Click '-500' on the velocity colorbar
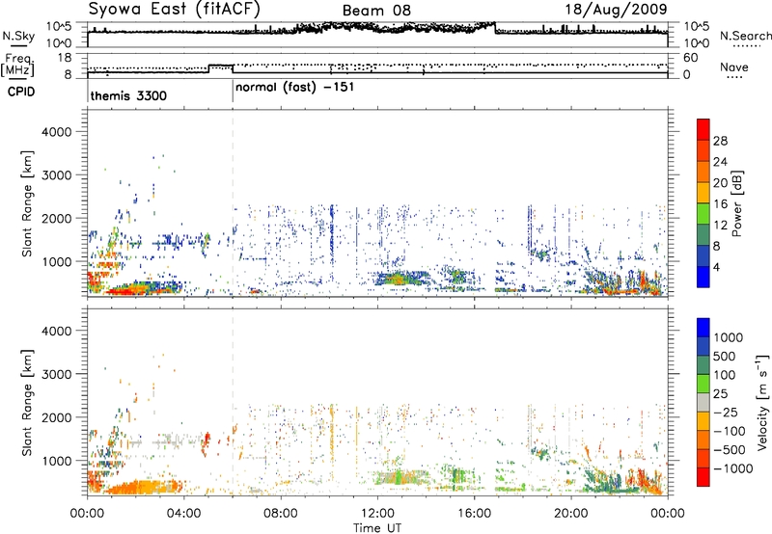Screen dimensions: 772x534 pos(729,450)
